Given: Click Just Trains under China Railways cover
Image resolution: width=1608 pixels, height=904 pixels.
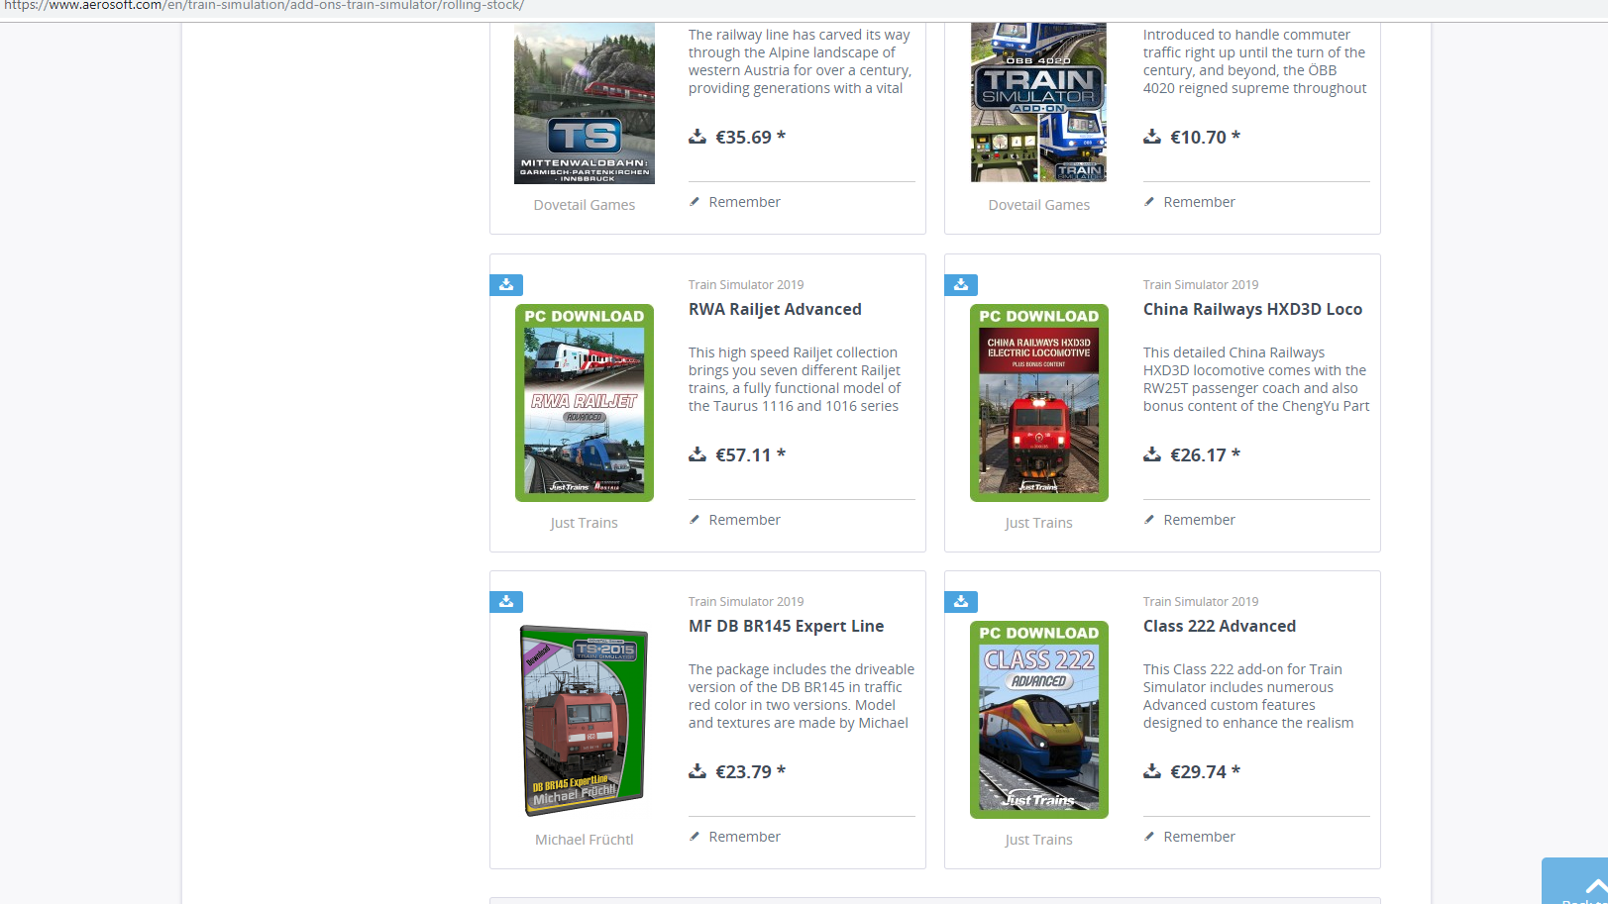Looking at the screenshot, I should 1039,523.
